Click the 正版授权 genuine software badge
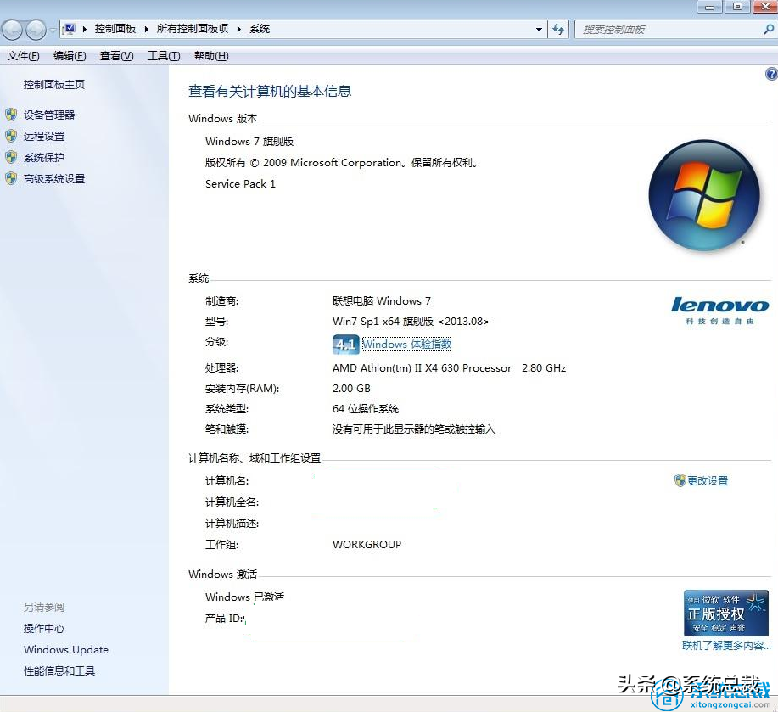778x712 pixels. pyautogui.click(x=726, y=614)
